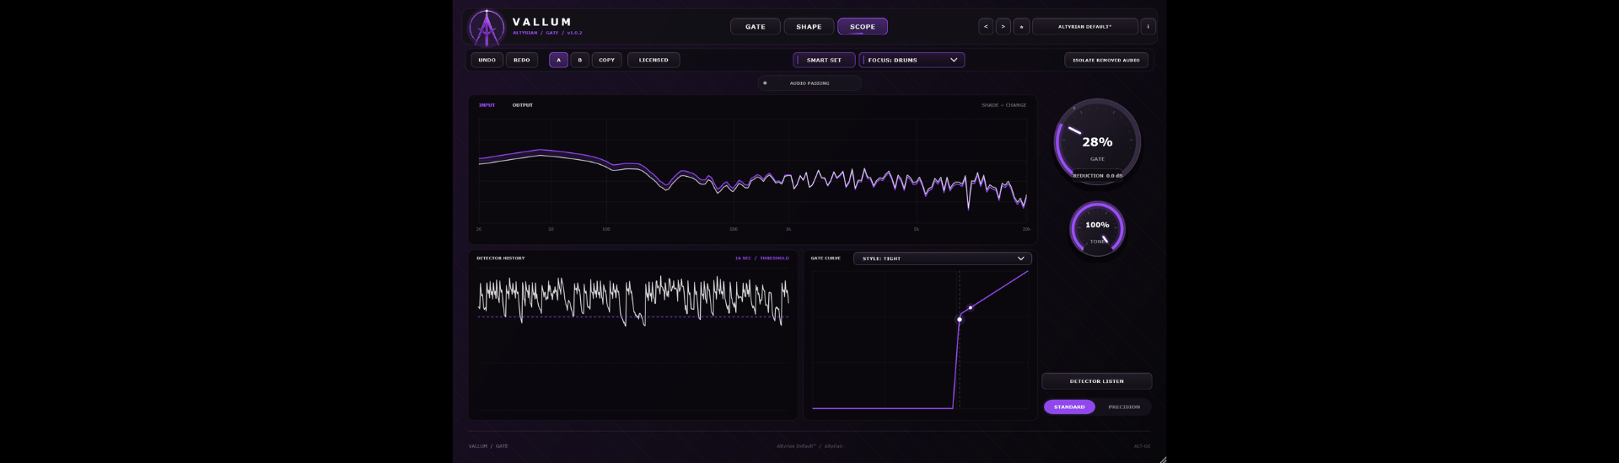The height and width of the screenshot is (463, 1619).
Task: Click the audio passing indicator dot
Action: pos(765,83)
